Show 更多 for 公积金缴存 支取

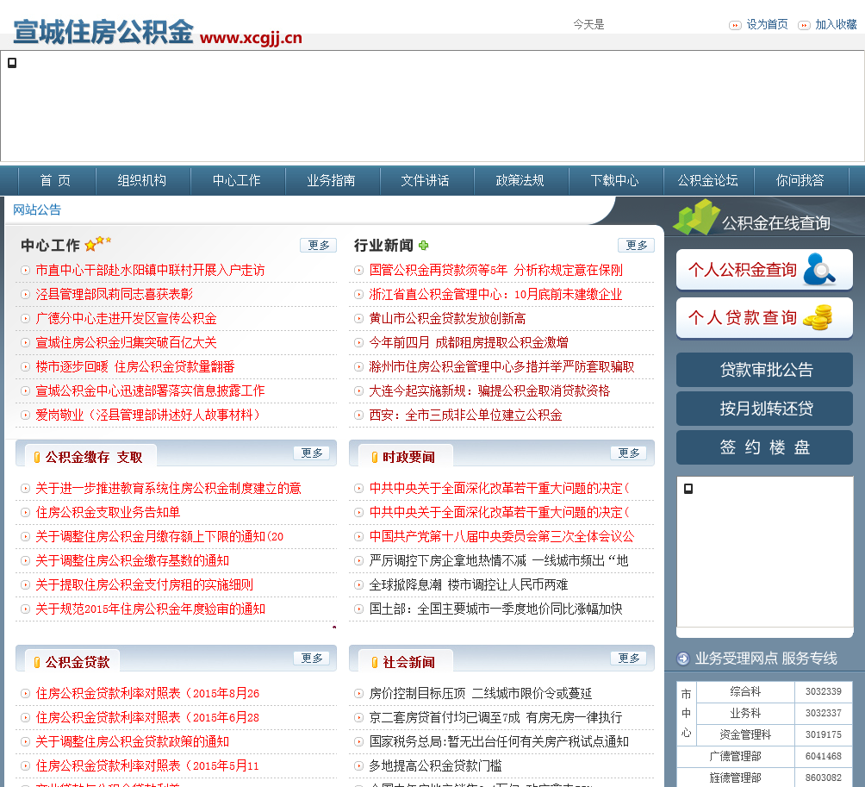(311, 453)
